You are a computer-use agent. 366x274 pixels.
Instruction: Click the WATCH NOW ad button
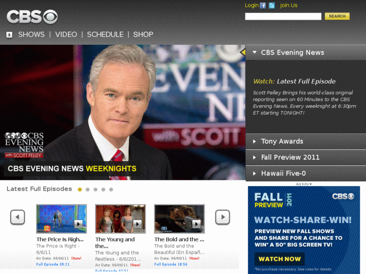pos(279,259)
